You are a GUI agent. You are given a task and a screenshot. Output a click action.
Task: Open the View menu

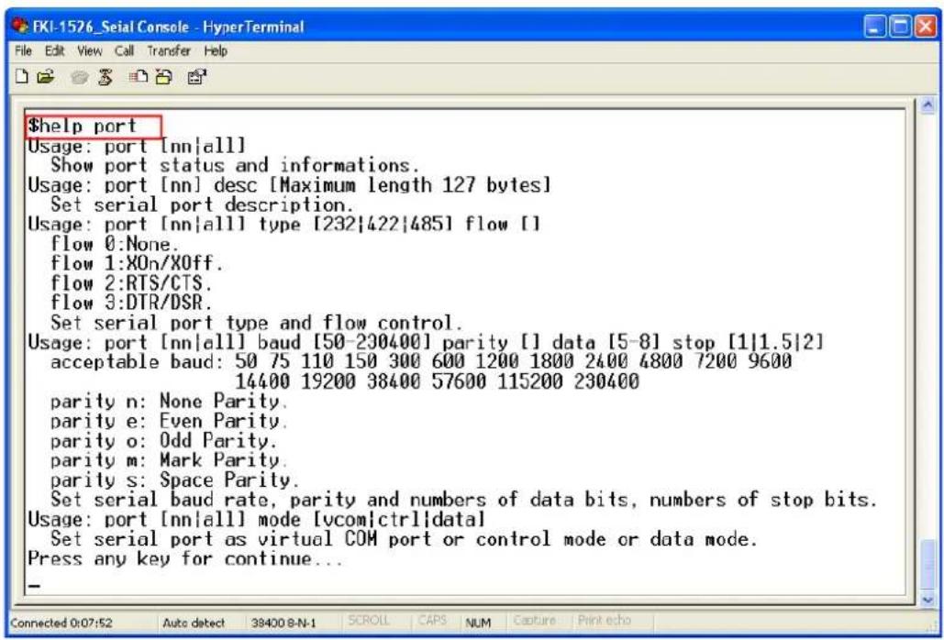(x=89, y=51)
